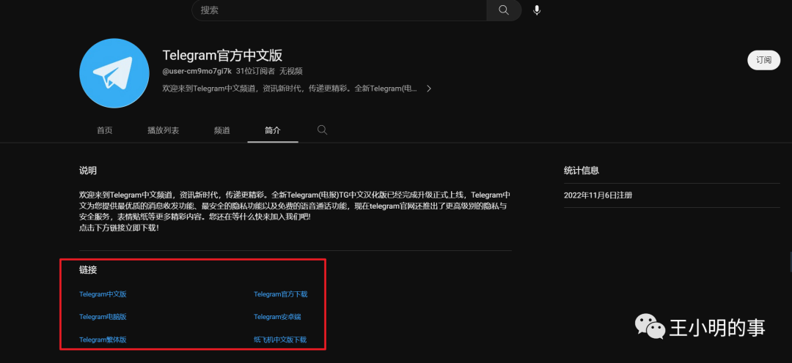This screenshot has width=792, height=363.
Task: Click the page scrollbar thumb
Action: coord(791,261)
